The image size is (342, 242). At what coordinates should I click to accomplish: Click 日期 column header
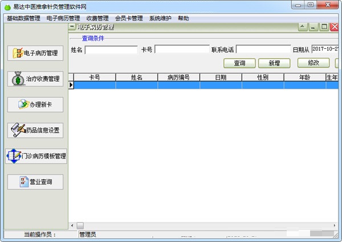(x=221, y=77)
